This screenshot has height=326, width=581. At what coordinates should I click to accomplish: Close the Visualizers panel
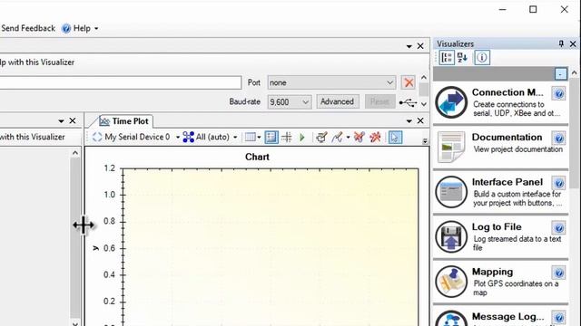click(x=573, y=43)
